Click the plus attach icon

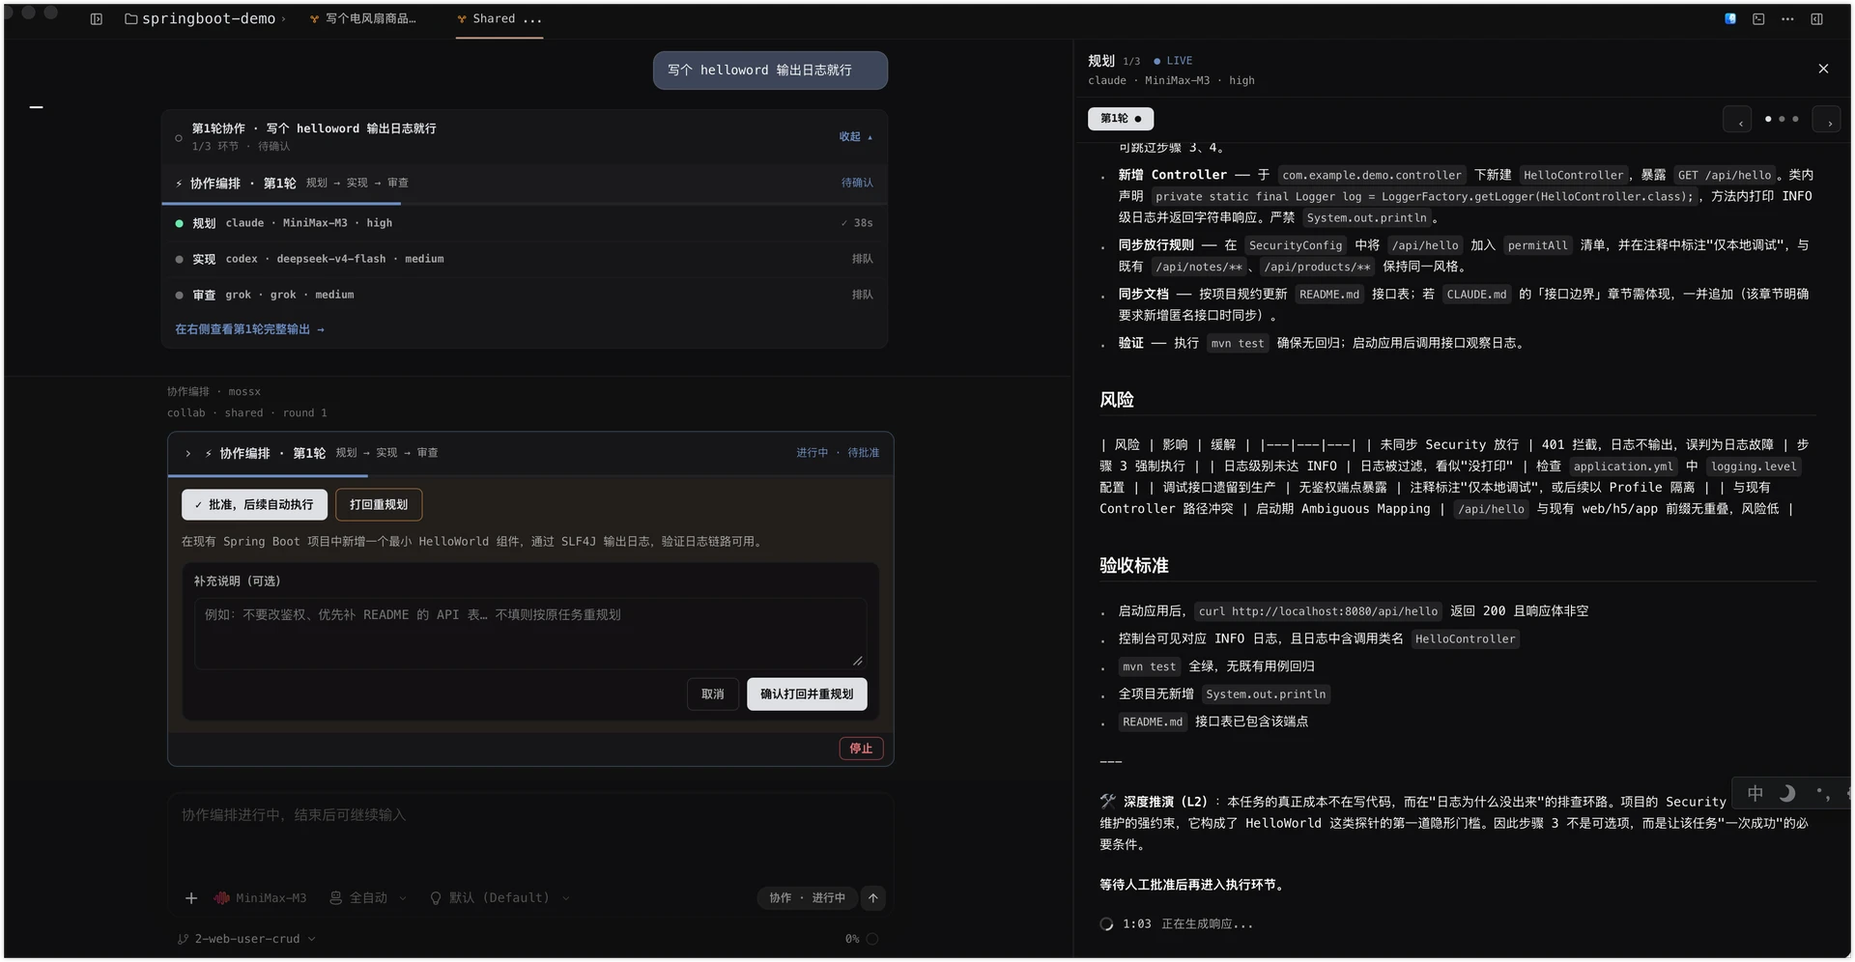point(191,898)
